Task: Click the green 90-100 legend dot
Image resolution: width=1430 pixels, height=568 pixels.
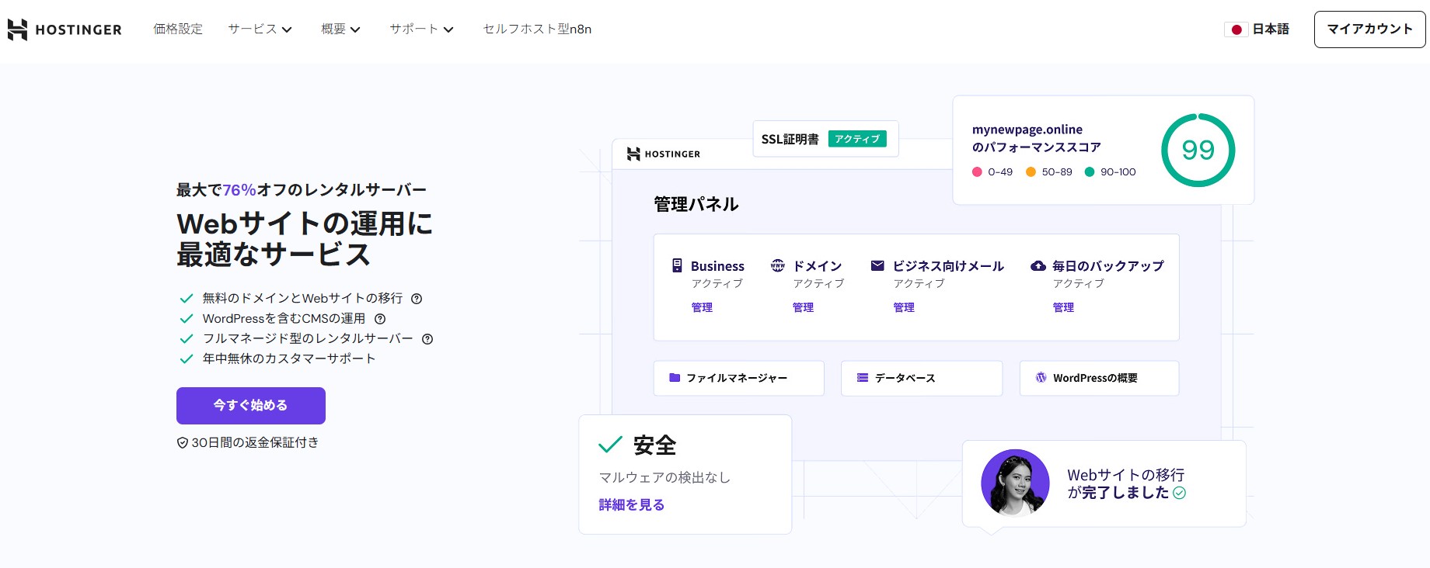Action: click(x=1090, y=172)
